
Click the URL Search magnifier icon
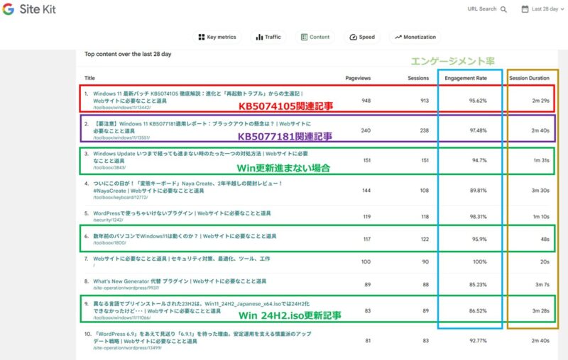(503, 9)
